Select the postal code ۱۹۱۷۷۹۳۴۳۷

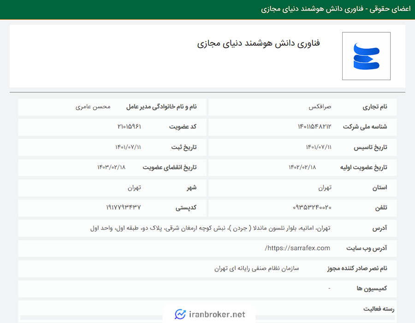124,207
